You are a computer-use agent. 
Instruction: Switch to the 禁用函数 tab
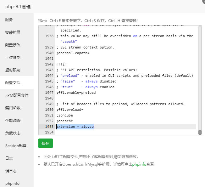pyautogui.click(x=13, y=108)
